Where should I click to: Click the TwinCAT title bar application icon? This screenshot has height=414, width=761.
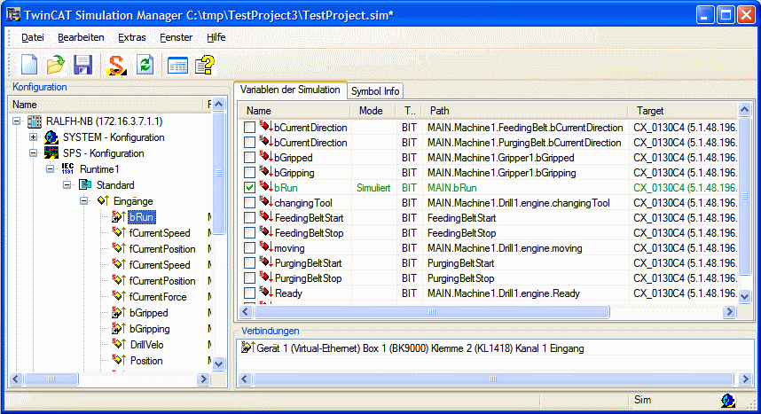(13, 14)
